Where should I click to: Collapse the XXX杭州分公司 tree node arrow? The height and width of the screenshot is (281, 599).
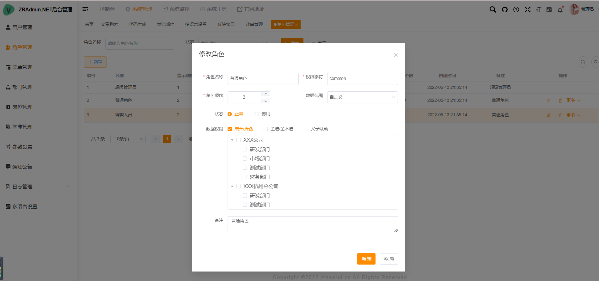pyautogui.click(x=232, y=186)
